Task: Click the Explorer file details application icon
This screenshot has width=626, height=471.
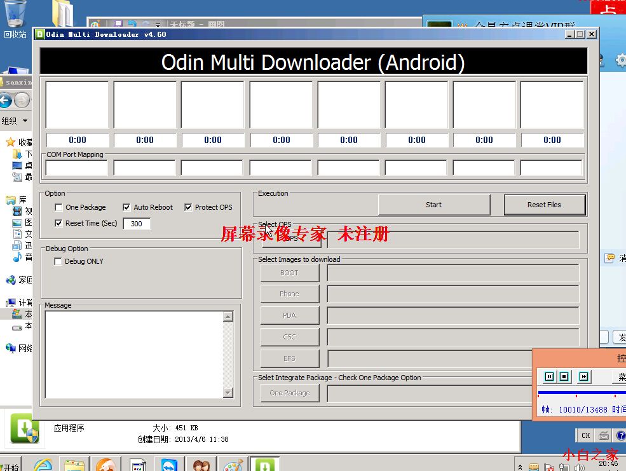Action: pos(24,428)
